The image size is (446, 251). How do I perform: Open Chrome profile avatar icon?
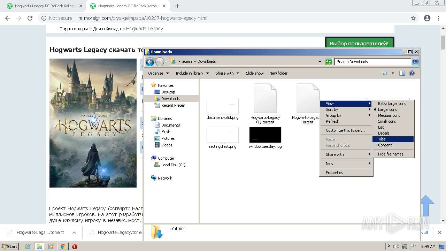click(x=427, y=18)
